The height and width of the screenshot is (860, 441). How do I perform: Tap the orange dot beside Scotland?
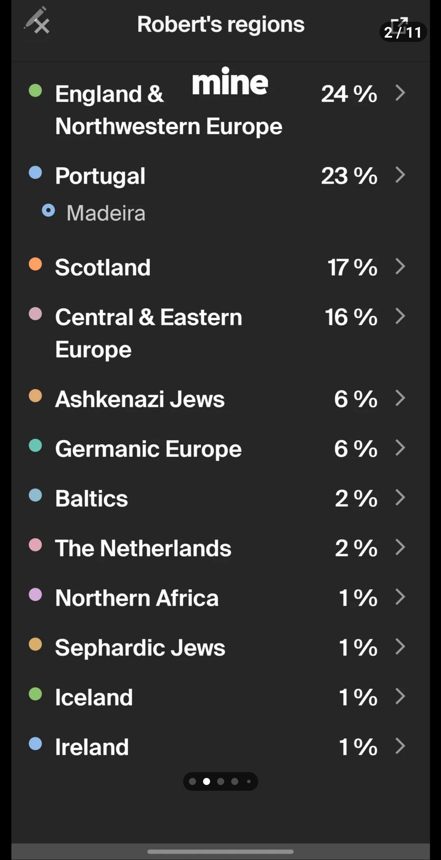(x=36, y=264)
